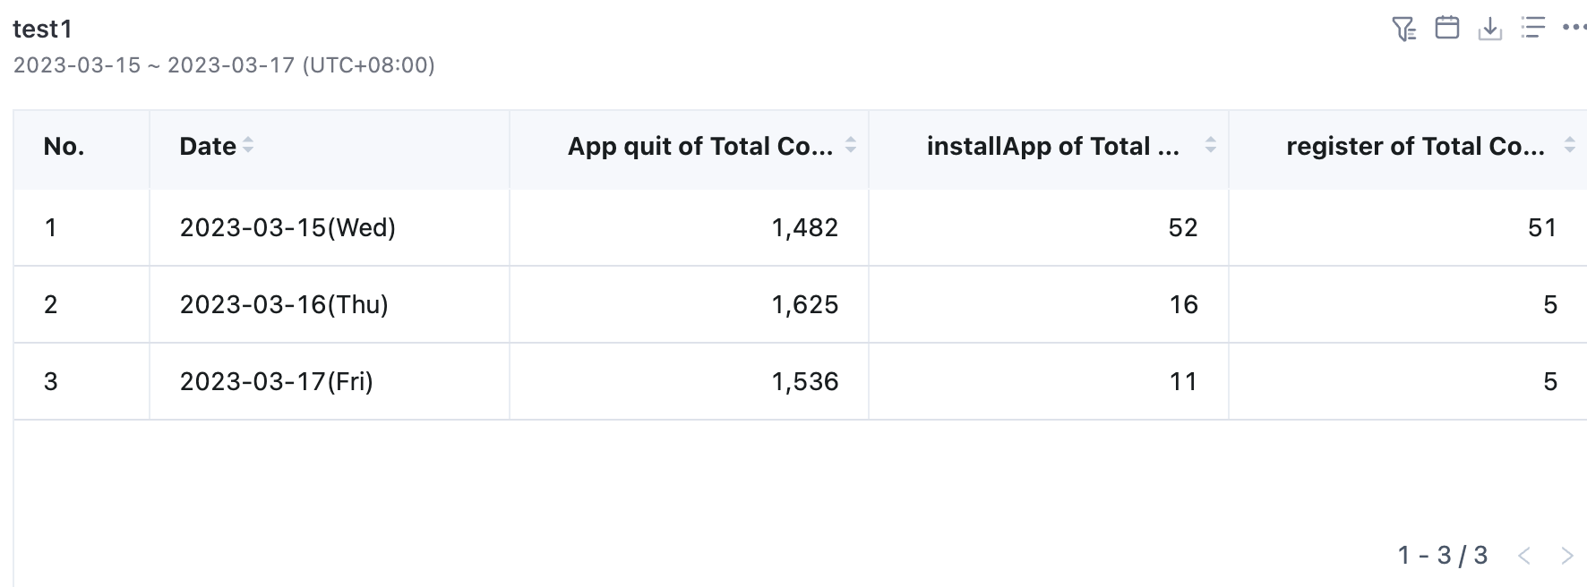
Task: Select the 2023-03-16(Thu) row date cell
Action: coord(284,305)
